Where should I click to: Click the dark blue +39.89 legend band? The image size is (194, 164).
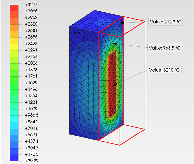click(14, 158)
